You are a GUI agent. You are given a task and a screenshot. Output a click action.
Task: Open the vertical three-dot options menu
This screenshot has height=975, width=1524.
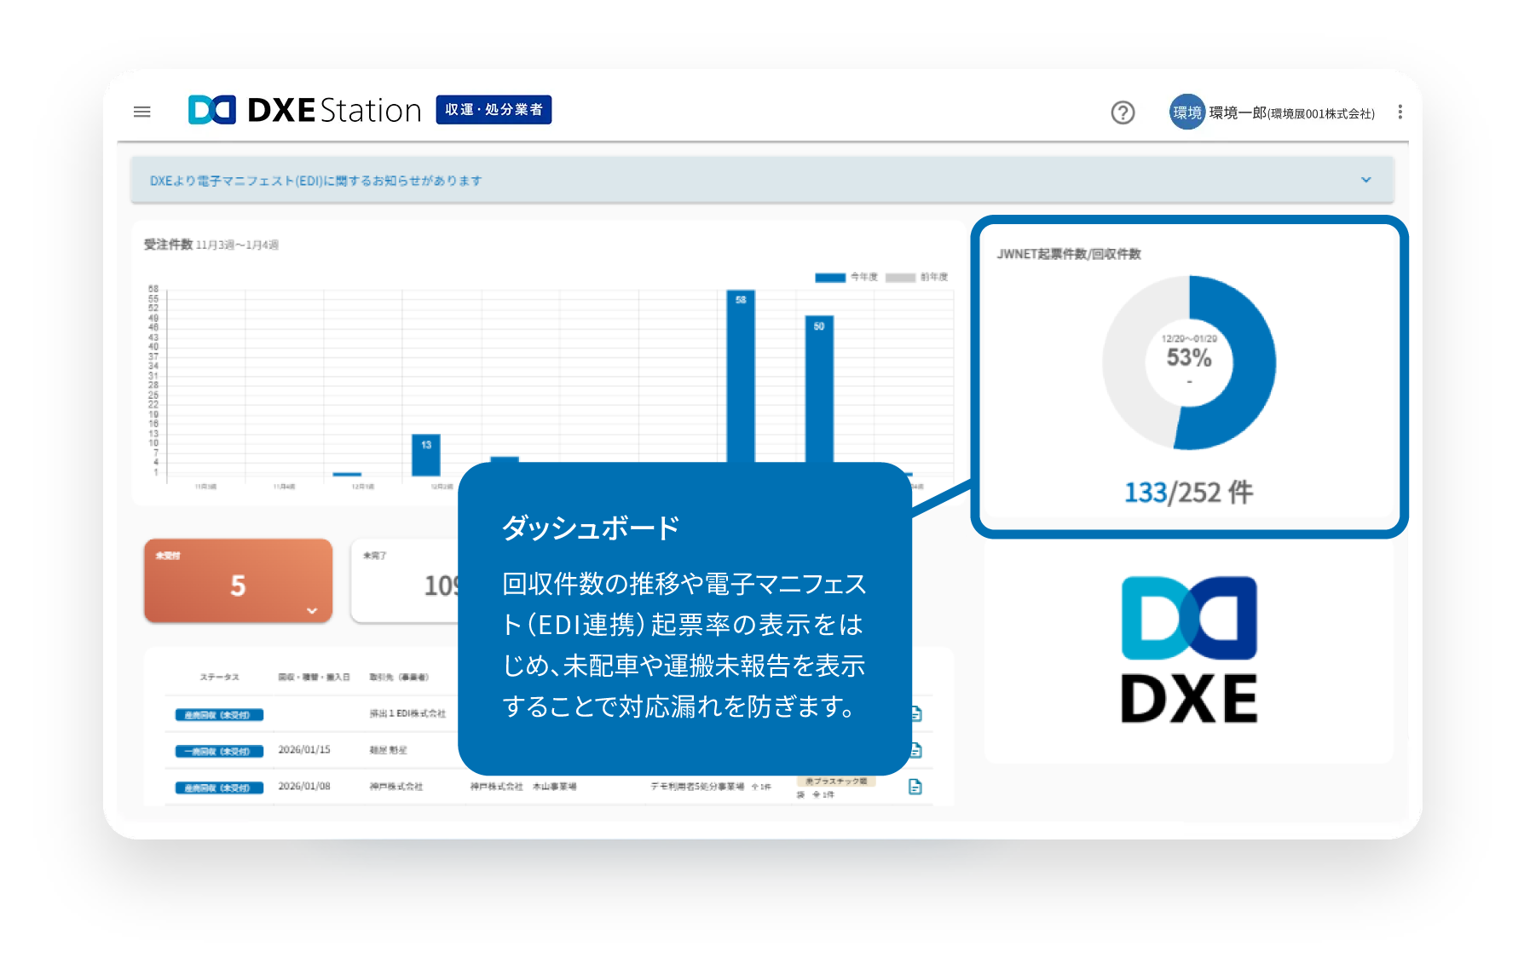[1400, 112]
